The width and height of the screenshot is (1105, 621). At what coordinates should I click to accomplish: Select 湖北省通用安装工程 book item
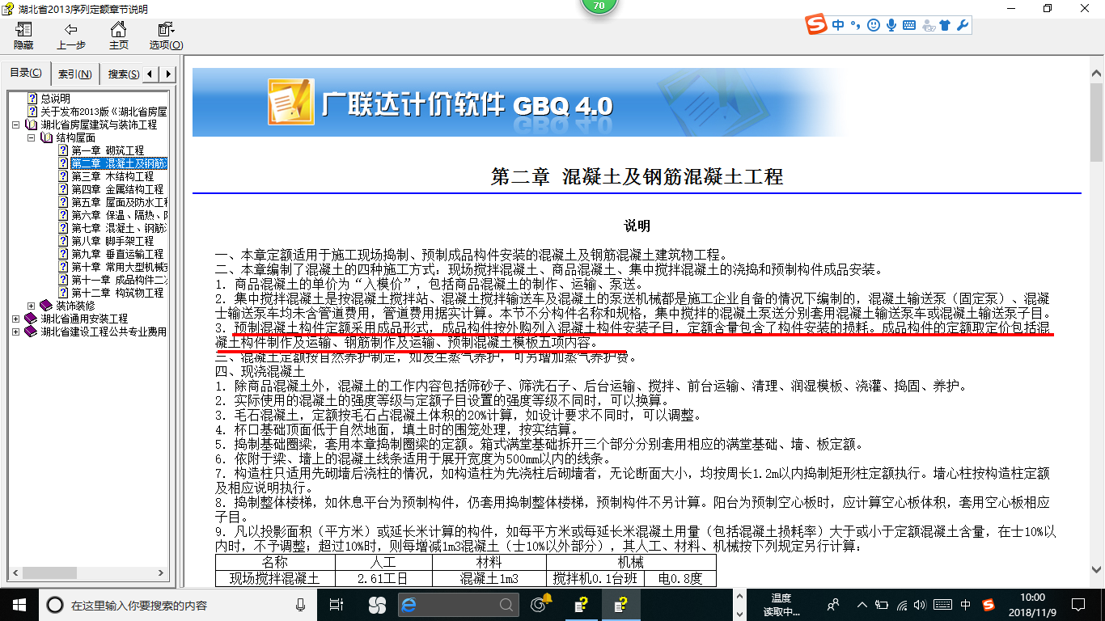click(x=84, y=319)
